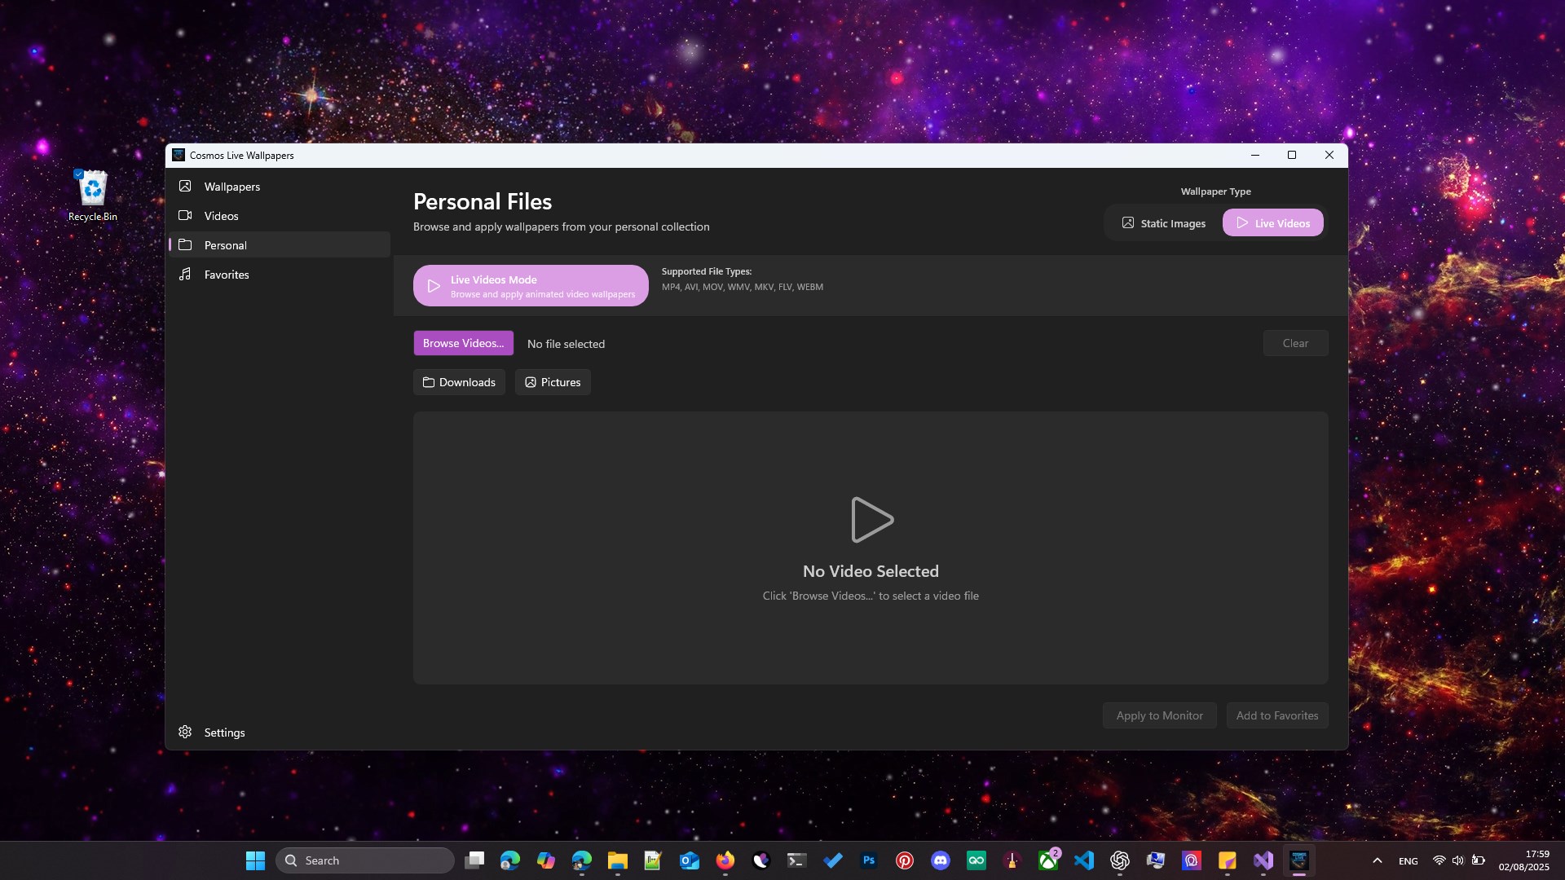This screenshot has width=1565, height=880.
Task: Switch wallpaper type to Static Images
Action: [x=1164, y=223]
